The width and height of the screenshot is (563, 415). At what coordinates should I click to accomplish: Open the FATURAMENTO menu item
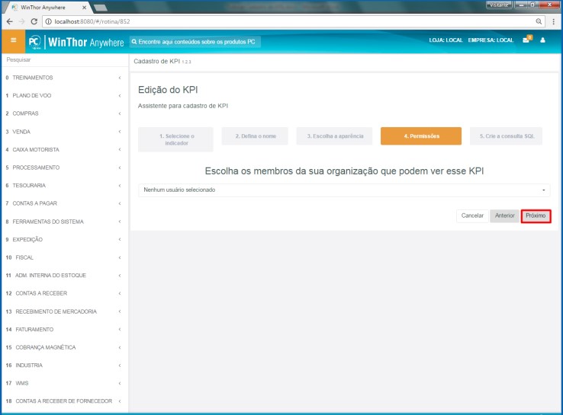[x=64, y=330]
